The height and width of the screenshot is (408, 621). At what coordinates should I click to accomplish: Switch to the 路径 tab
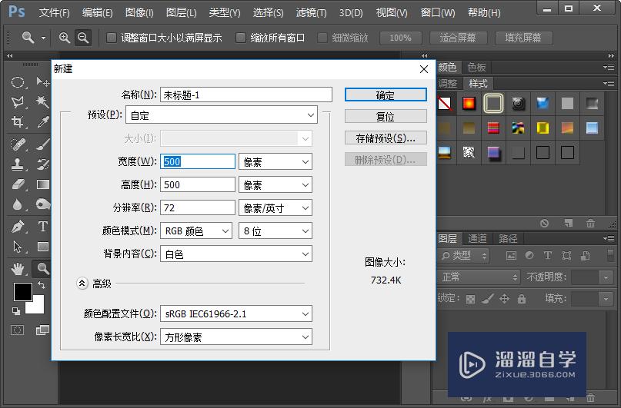pos(508,238)
